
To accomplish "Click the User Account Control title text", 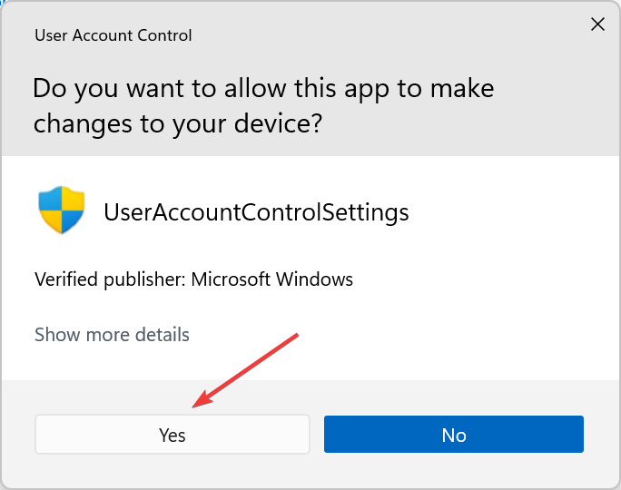I will 113,35.
